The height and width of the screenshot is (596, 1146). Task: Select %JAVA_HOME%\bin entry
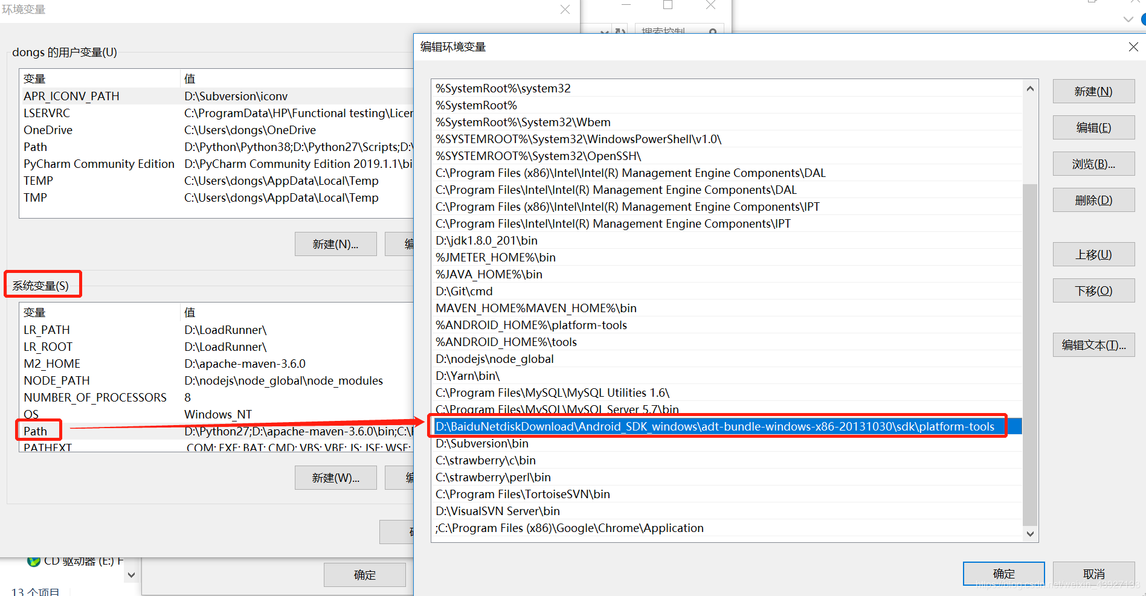tap(489, 274)
